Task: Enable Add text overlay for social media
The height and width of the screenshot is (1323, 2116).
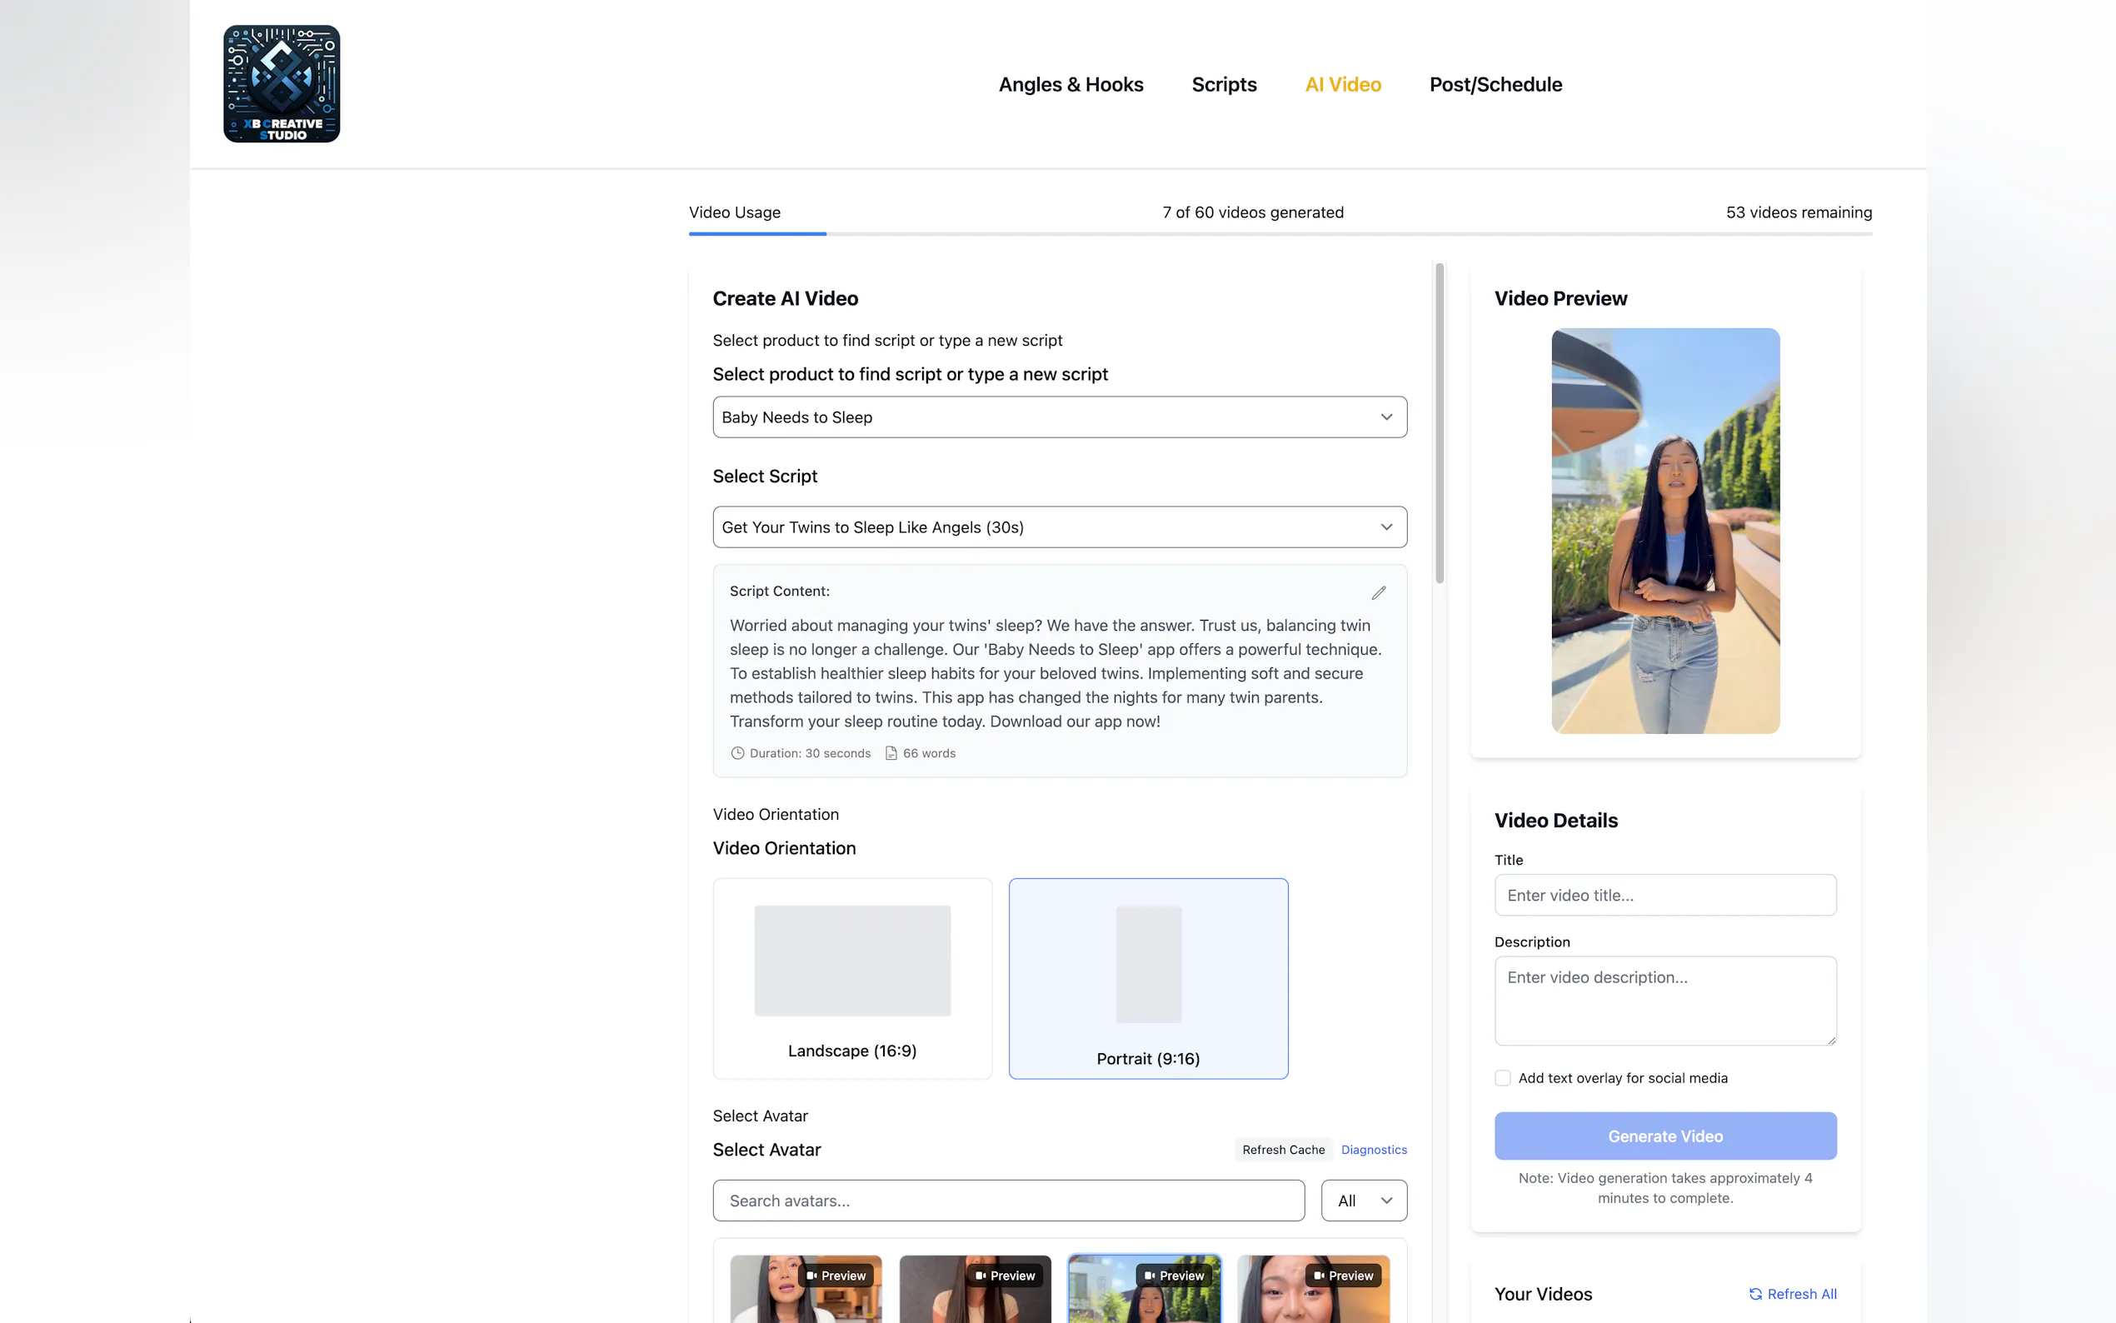Action: click(1502, 1078)
